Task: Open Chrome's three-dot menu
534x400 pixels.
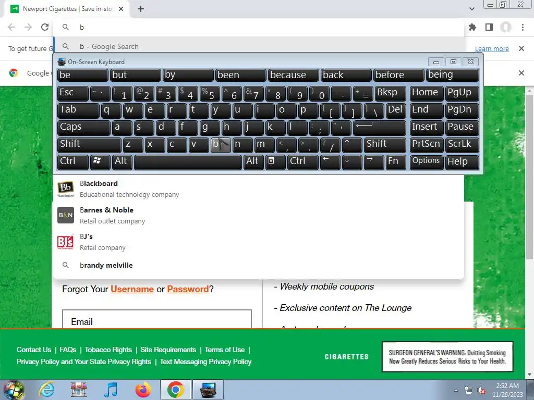Action: point(523,27)
